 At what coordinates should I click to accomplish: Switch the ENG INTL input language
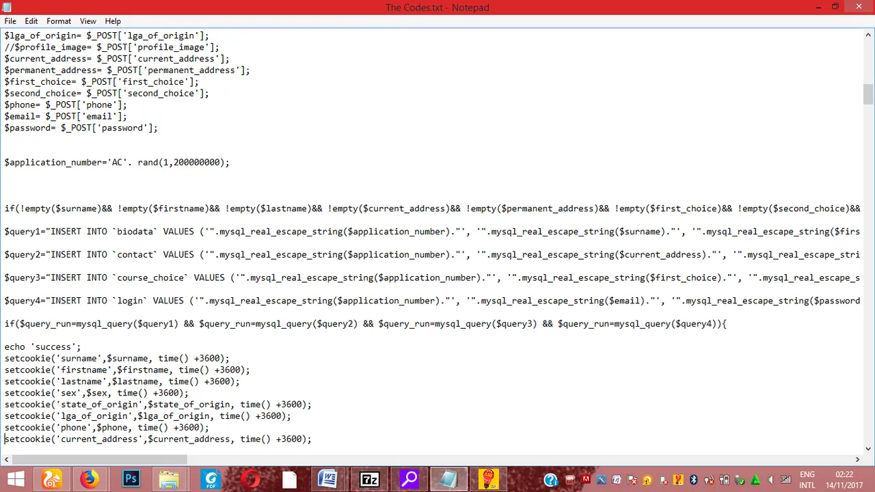coord(807,479)
